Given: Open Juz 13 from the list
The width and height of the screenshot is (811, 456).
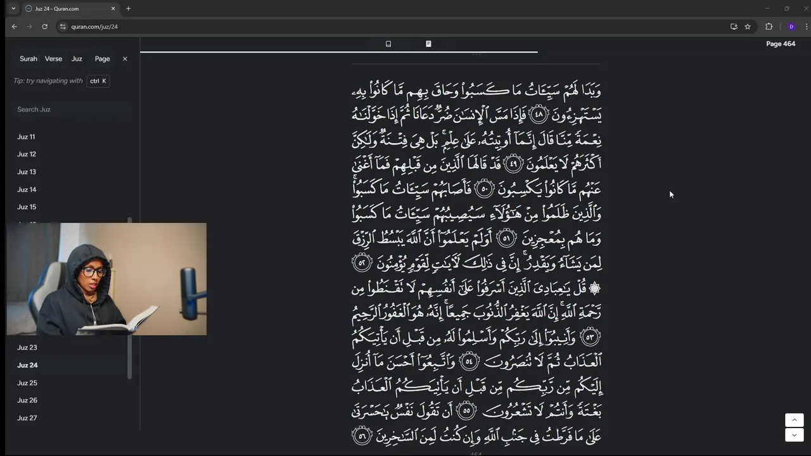Looking at the screenshot, I should (x=27, y=172).
